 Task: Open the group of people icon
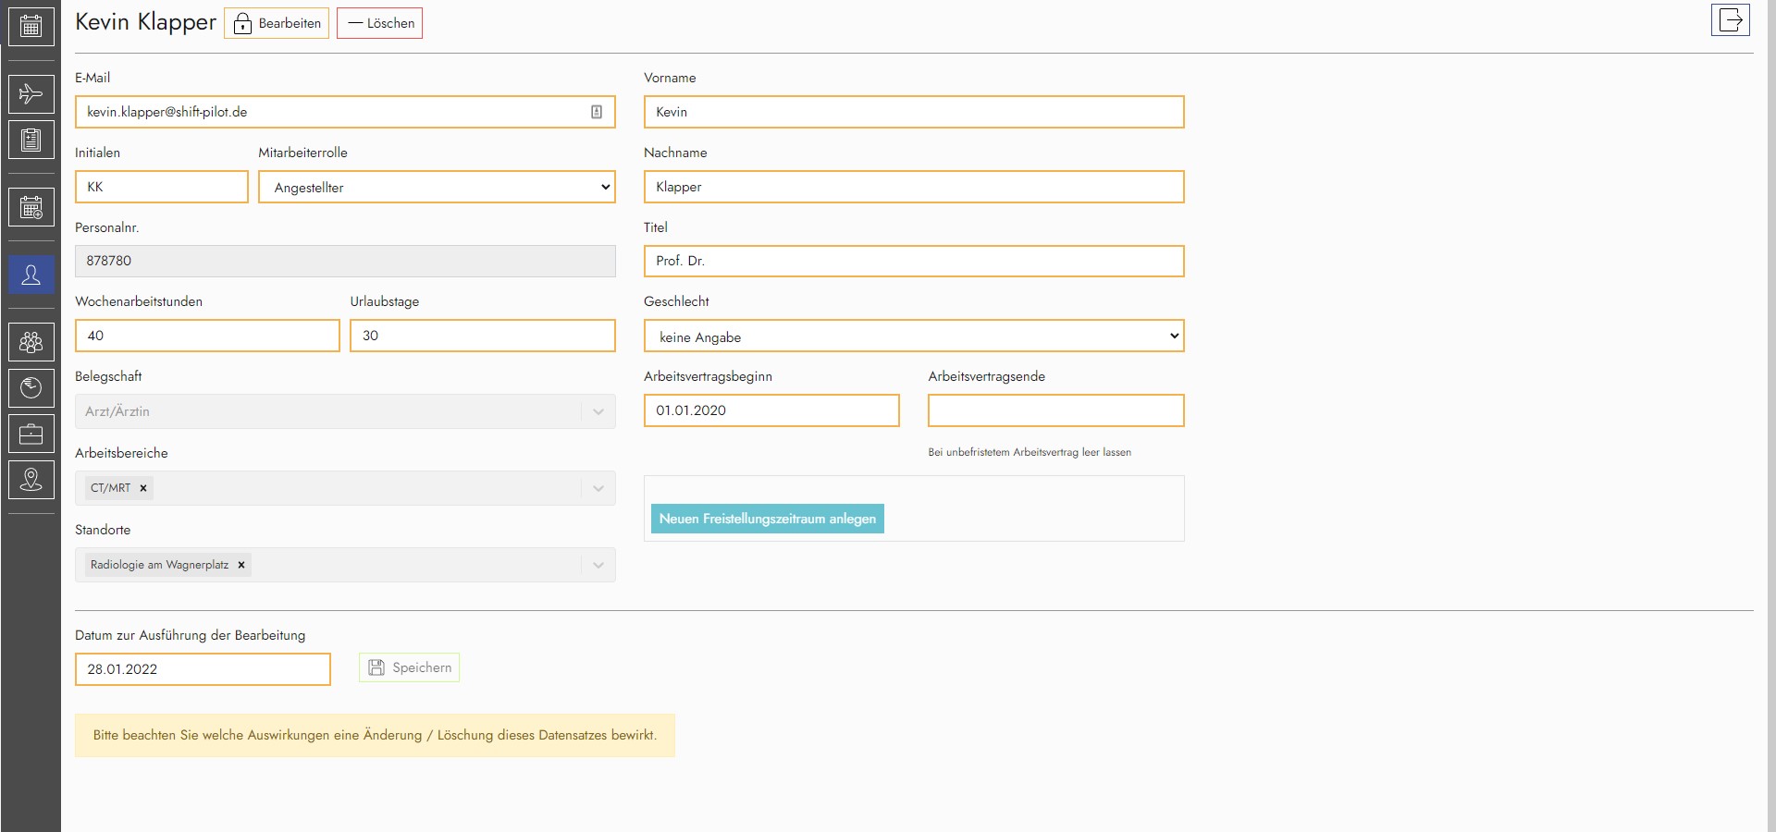tap(31, 342)
